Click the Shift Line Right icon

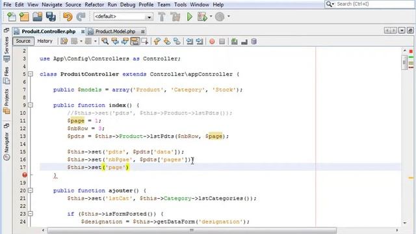point(200,41)
